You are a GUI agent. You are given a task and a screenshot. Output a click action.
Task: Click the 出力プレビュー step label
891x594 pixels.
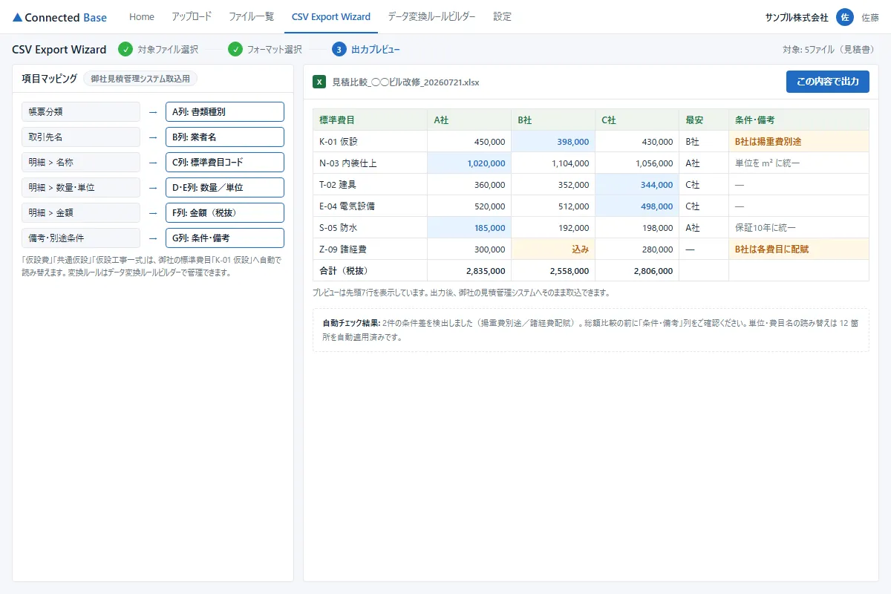point(376,50)
